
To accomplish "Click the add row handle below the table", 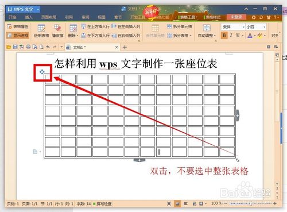I will 139,160.
